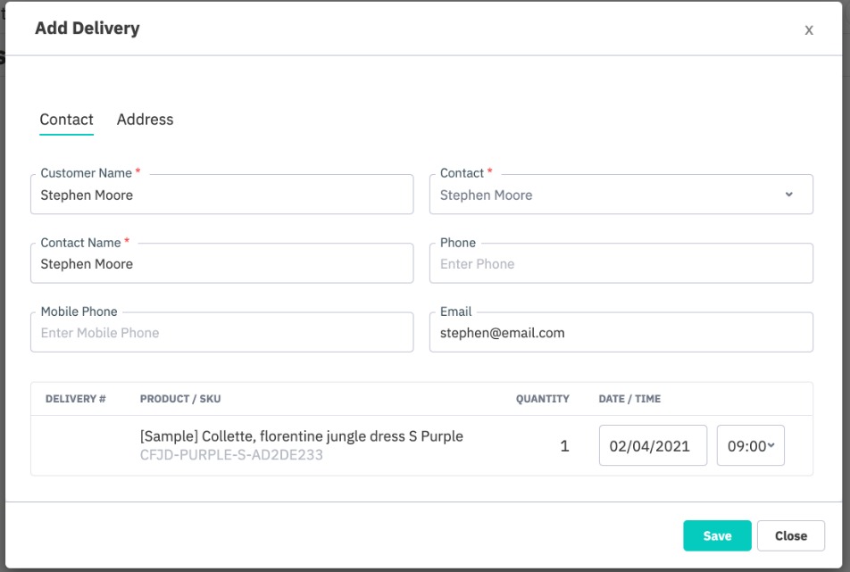850x572 pixels.
Task: Switch to the Address tab
Action: click(145, 120)
